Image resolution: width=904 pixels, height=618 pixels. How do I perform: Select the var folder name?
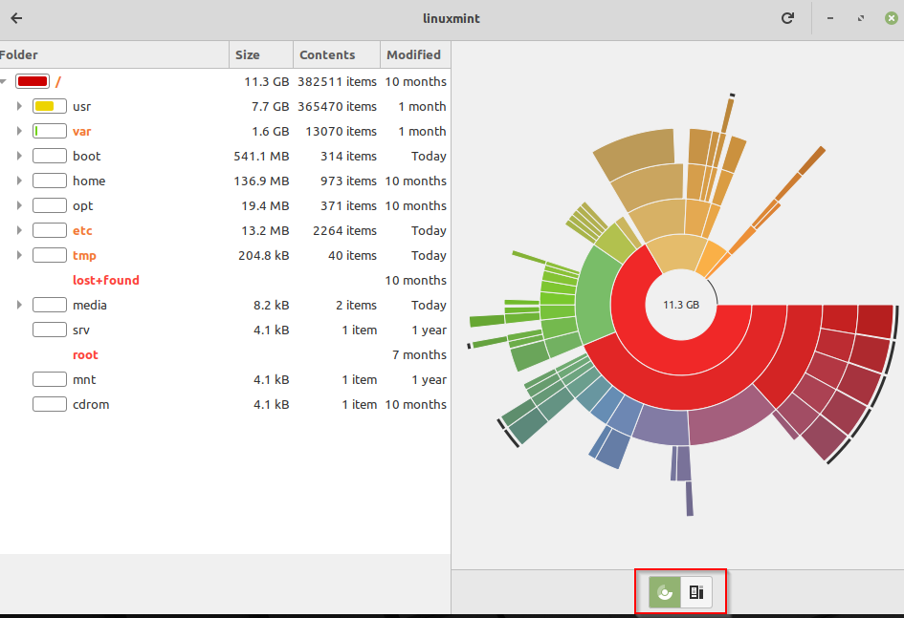tap(82, 132)
